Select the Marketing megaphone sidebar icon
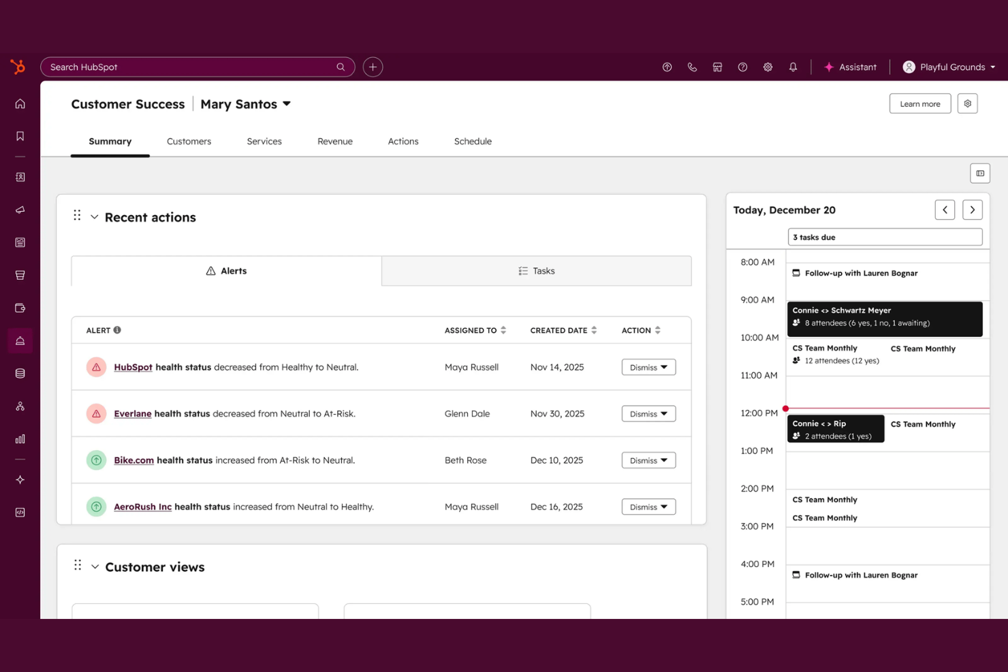The height and width of the screenshot is (672, 1008). click(20, 209)
